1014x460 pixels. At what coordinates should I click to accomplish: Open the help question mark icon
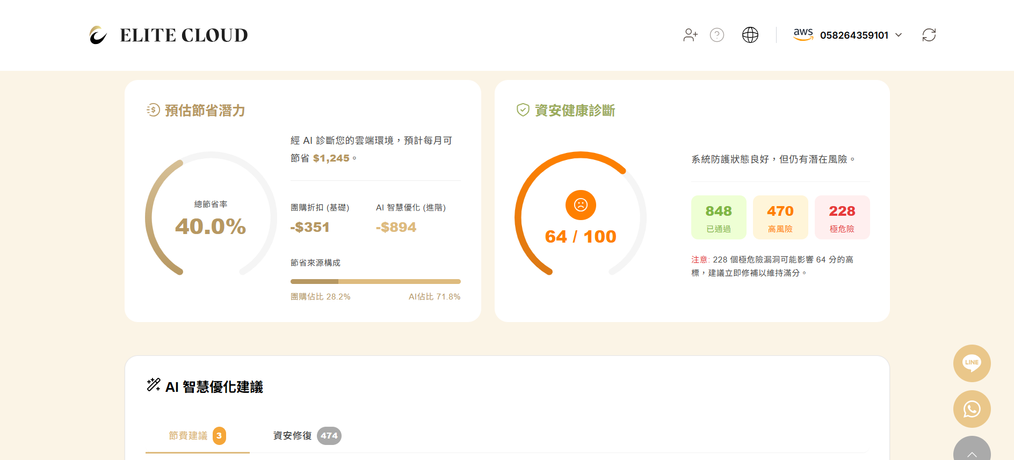pos(717,35)
